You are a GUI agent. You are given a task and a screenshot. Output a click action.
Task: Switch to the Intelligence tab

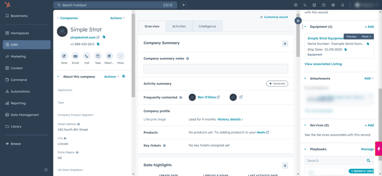(207, 27)
